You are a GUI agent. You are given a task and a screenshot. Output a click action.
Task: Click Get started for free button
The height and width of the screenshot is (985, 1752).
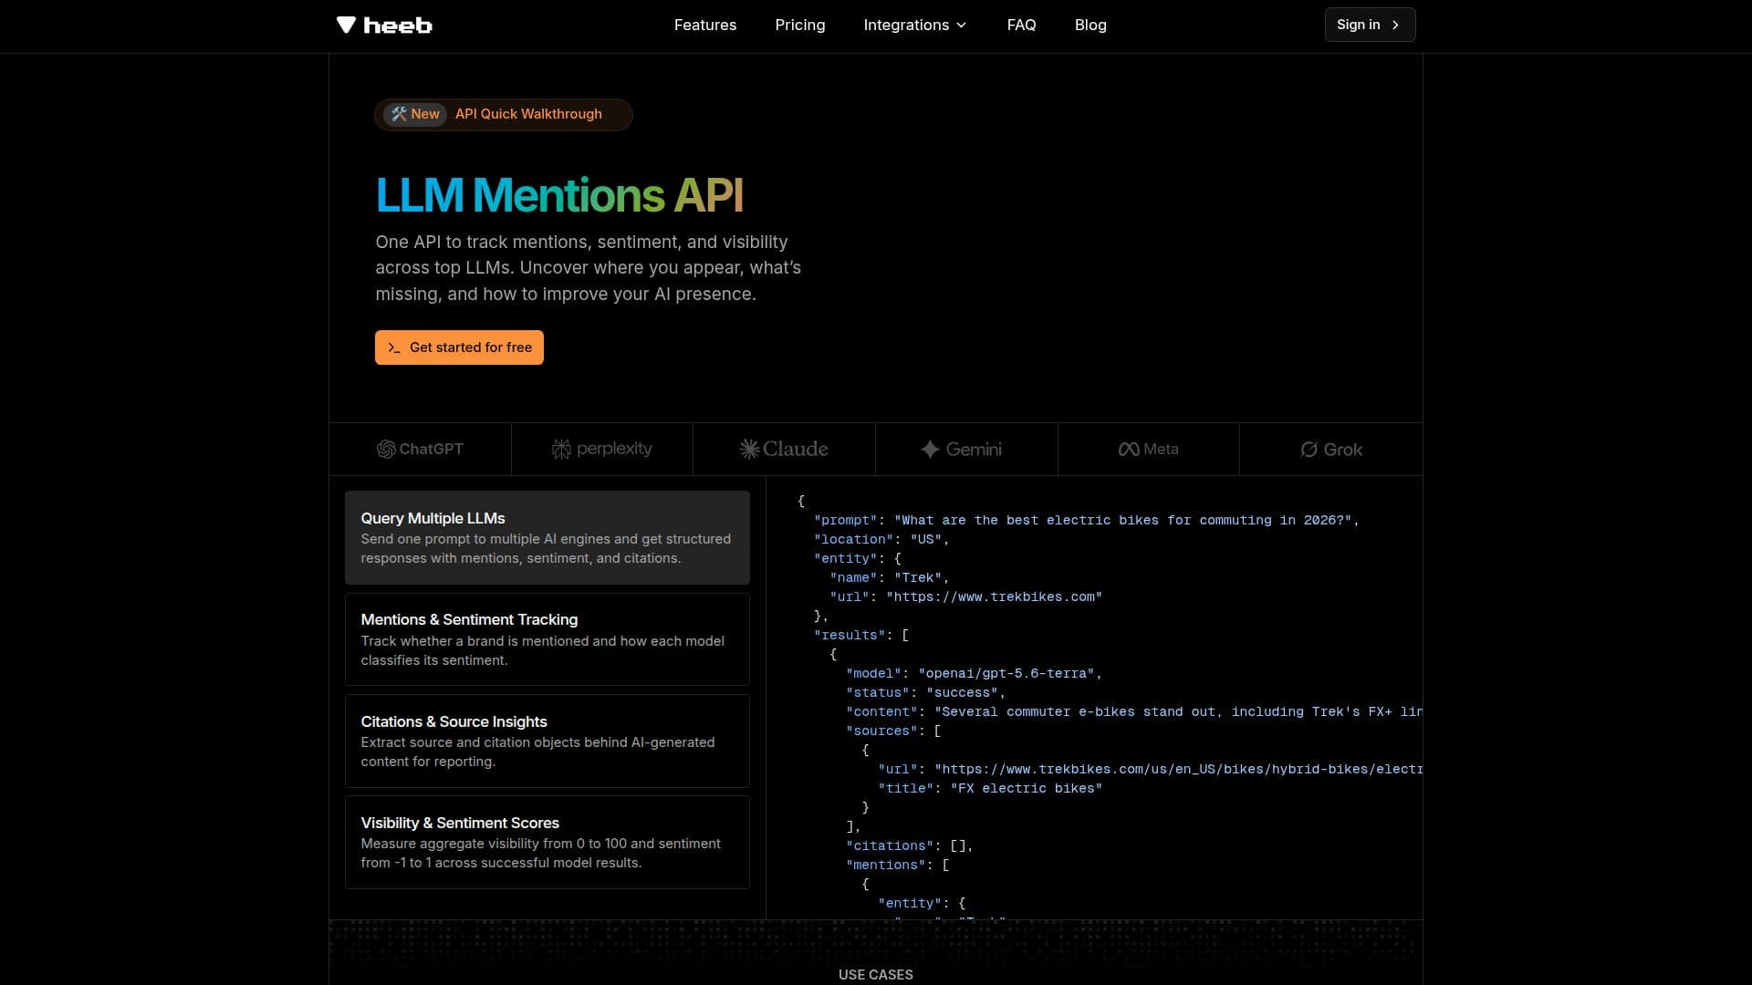(459, 347)
